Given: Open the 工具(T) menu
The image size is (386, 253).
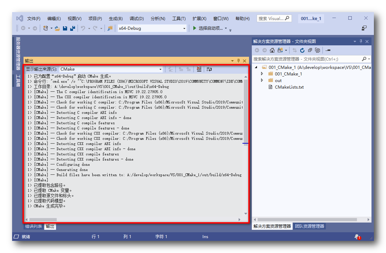Looking at the screenshot, I should [x=179, y=18].
